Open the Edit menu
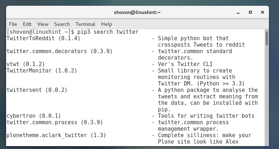Image resolution: width=279 pixels, height=149 pixels. (27, 24)
